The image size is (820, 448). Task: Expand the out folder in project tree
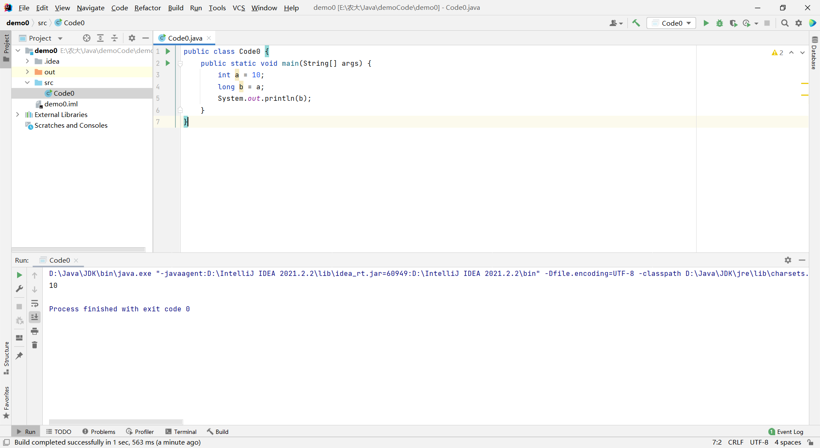point(27,72)
